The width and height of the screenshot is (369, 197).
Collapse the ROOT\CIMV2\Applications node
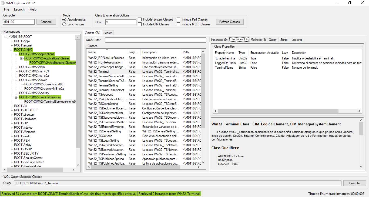tap(16, 54)
